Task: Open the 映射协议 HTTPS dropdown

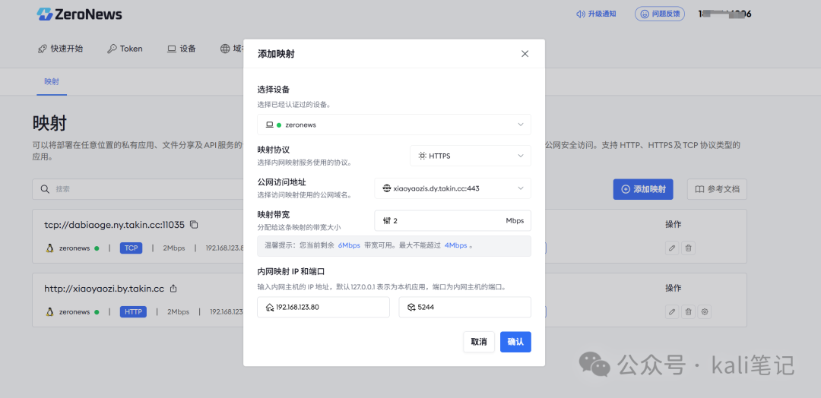Action: (470, 156)
